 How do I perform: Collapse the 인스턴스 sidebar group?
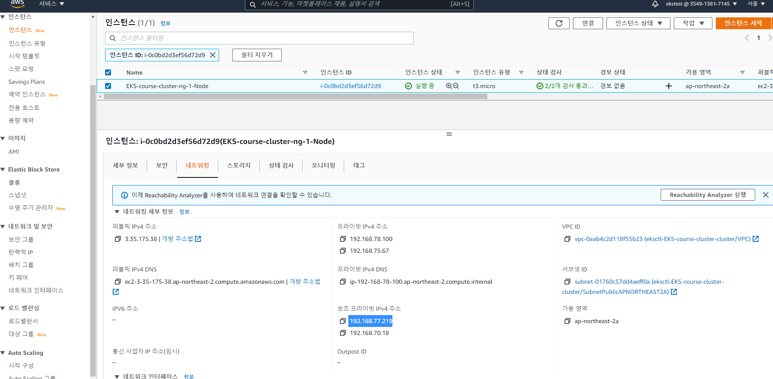(x=3, y=17)
